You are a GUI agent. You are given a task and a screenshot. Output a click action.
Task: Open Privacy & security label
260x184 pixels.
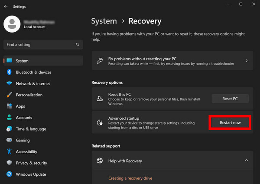(32, 163)
